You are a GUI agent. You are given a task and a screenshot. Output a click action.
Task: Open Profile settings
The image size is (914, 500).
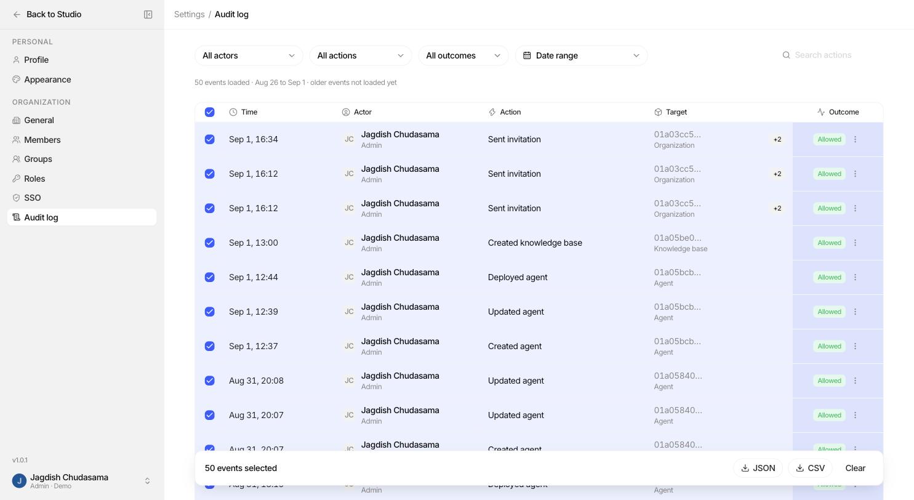82,60
